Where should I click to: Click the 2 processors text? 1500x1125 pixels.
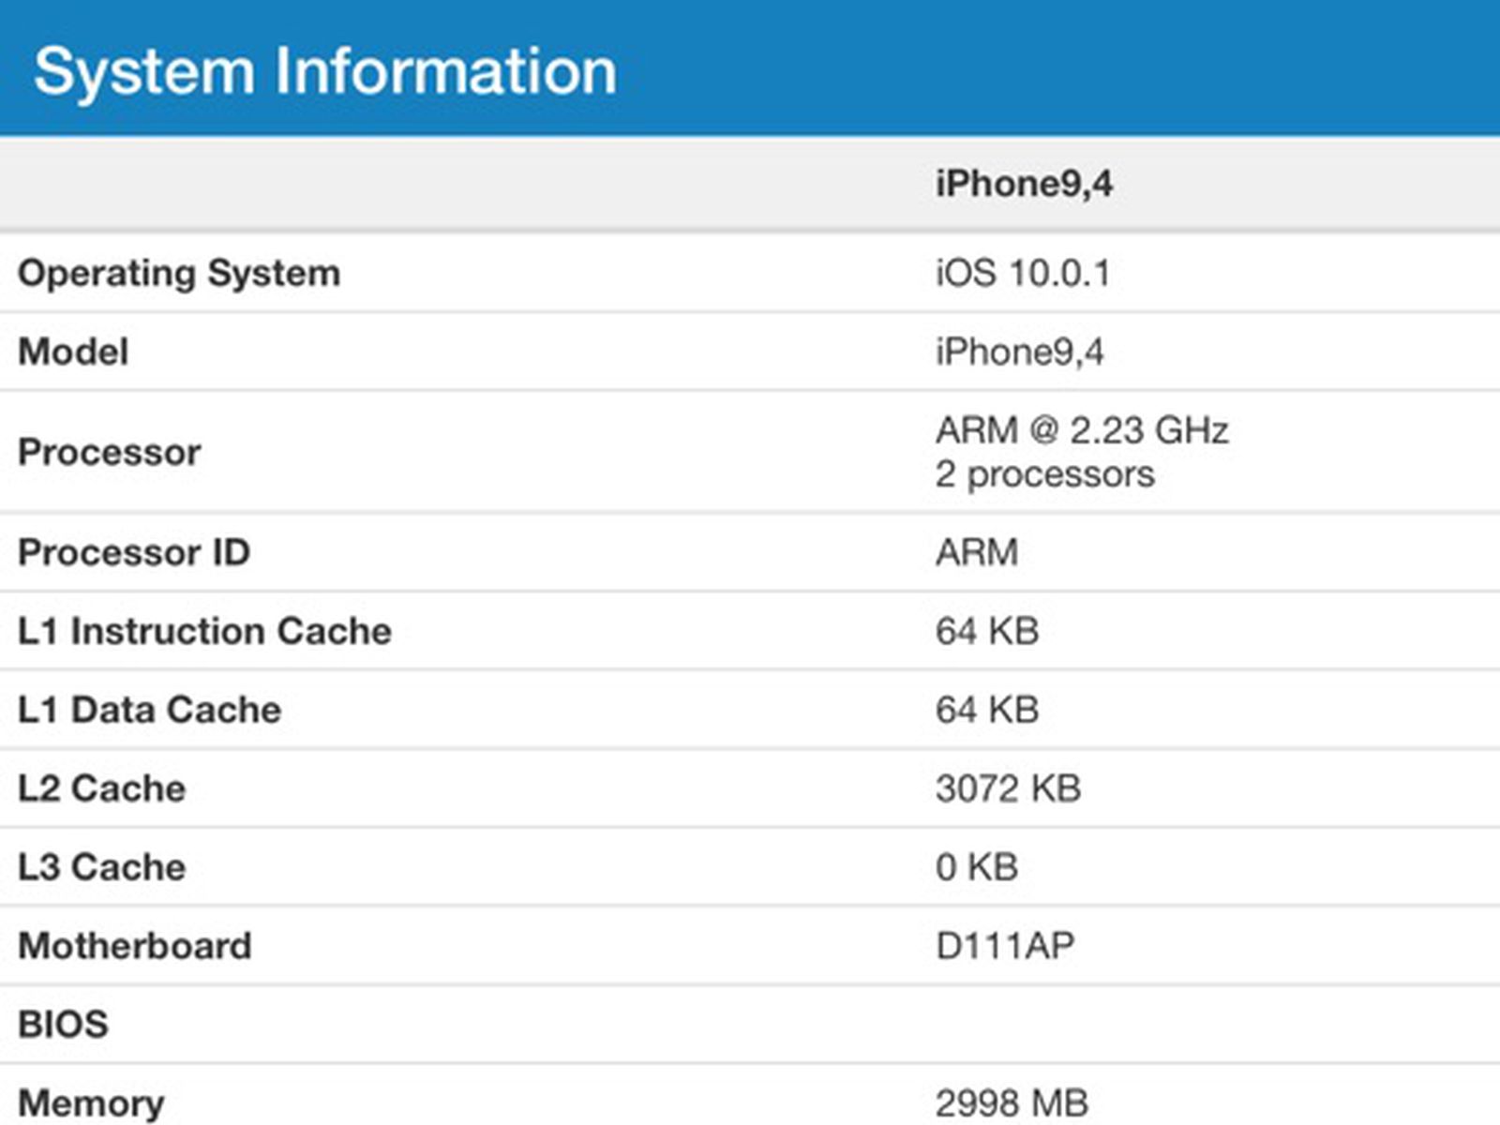click(1044, 474)
